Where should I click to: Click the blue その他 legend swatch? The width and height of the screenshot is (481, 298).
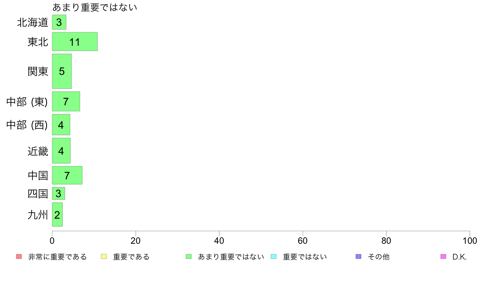[358, 257]
